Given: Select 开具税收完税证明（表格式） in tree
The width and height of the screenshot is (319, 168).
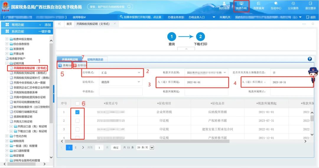Looking at the screenshot, I should point(30,73).
